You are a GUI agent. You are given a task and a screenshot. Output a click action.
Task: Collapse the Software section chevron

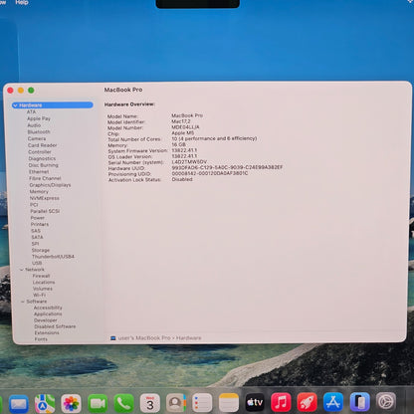coord(23,302)
